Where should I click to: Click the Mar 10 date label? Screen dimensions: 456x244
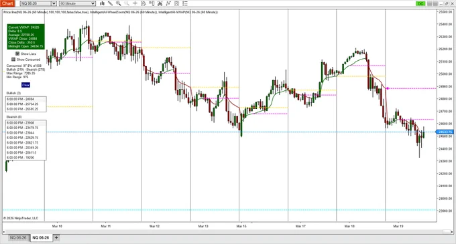[57, 227]
